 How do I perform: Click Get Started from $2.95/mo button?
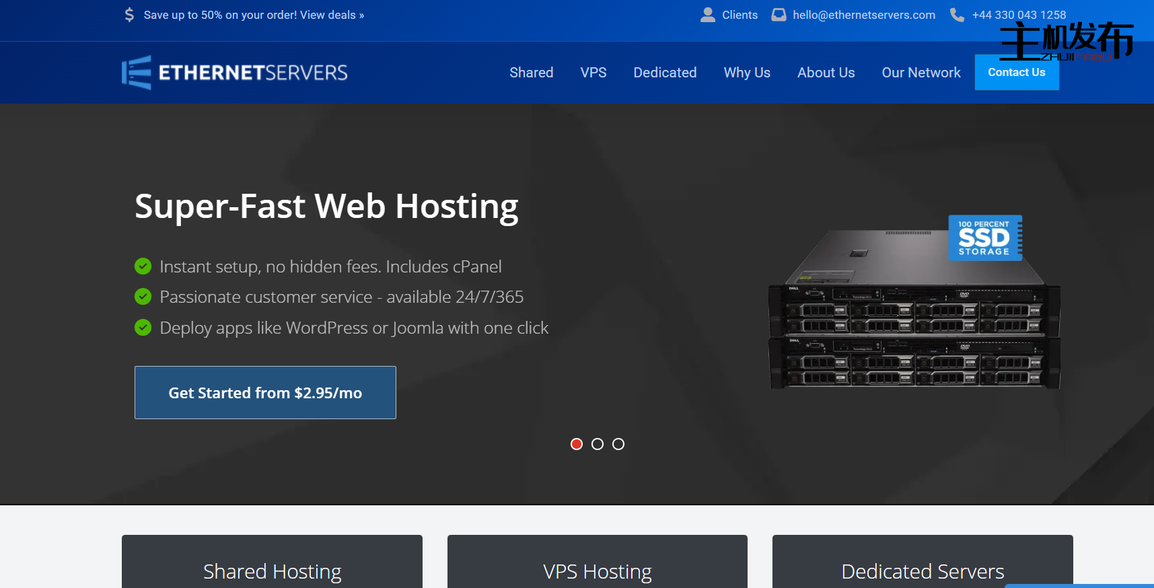pos(265,393)
